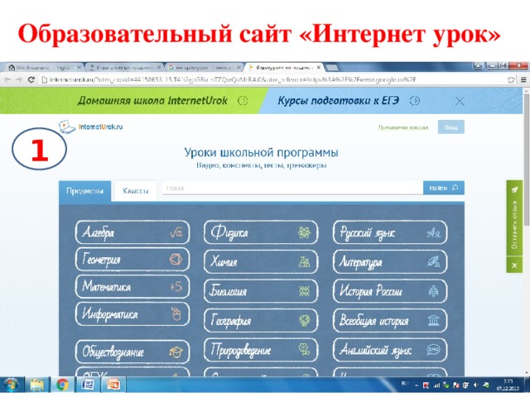Click the Вход login button
This screenshot has height=397, width=530.
point(451,127)
